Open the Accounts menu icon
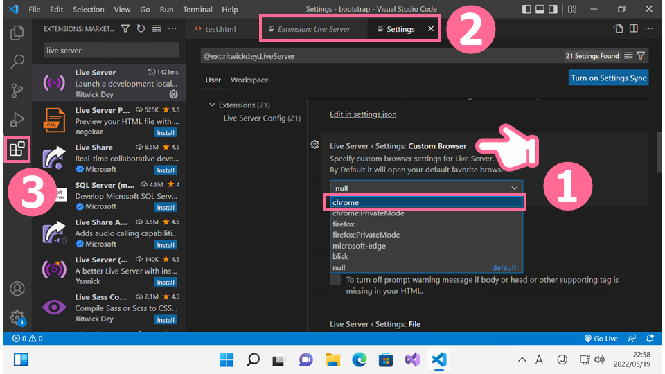The width and height of the screenshot is (665, 374). [x=17, y=288]
